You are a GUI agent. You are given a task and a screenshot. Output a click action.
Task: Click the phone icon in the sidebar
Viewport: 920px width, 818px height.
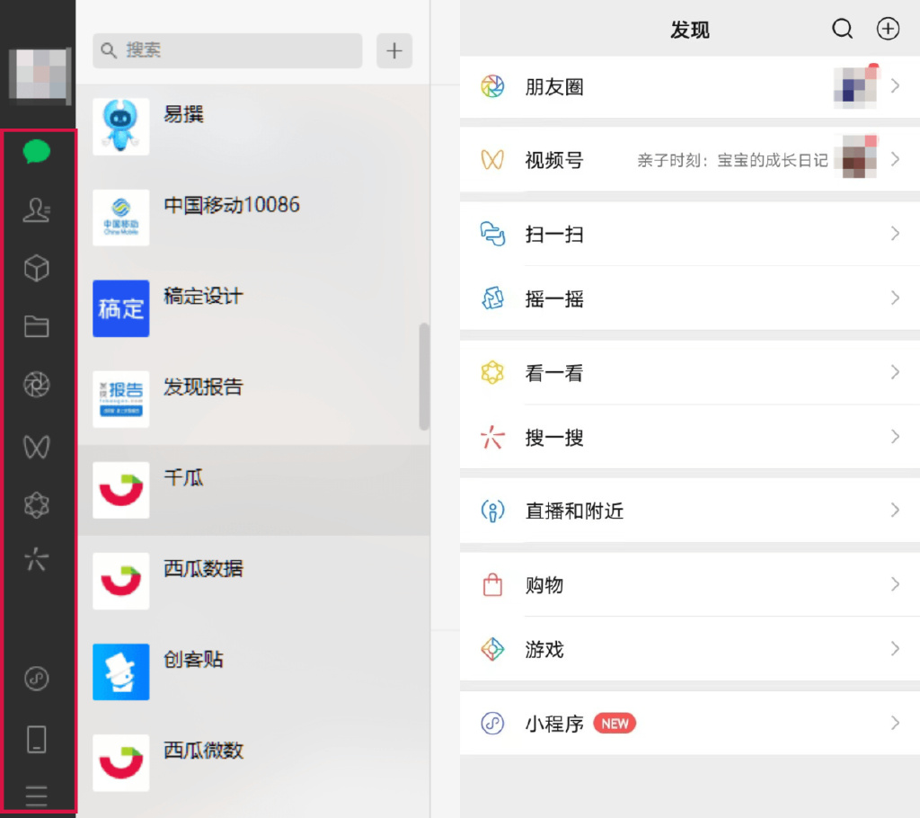[36, 739]
